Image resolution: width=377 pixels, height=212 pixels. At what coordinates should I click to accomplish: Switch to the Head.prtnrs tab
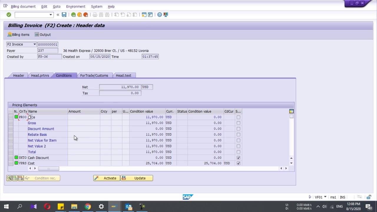coord(40,76)
